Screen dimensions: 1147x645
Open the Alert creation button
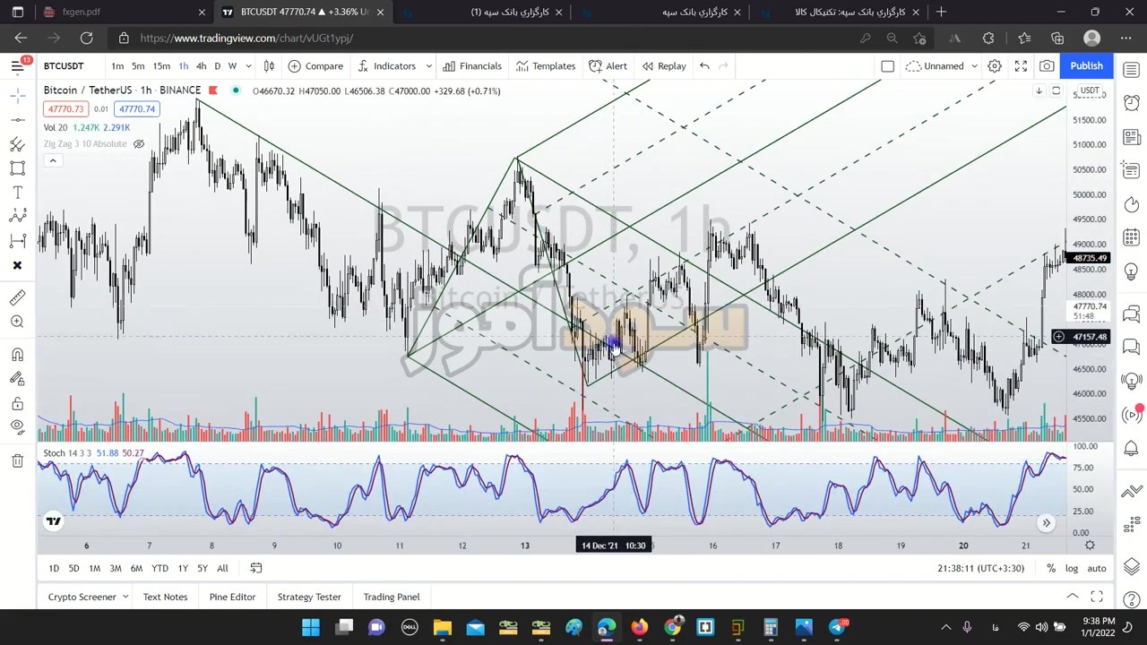click(x=608, y=66)
